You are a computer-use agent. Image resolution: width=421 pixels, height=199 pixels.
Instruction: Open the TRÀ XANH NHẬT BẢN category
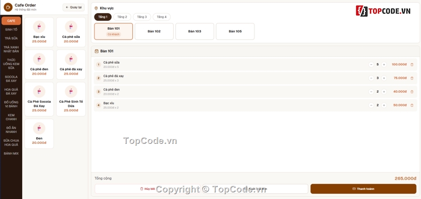[11, 49]
